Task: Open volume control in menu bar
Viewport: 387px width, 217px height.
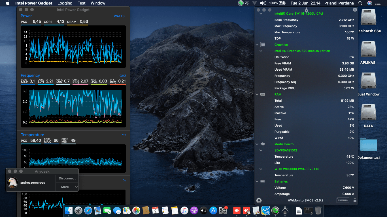Action: point(263,3)
